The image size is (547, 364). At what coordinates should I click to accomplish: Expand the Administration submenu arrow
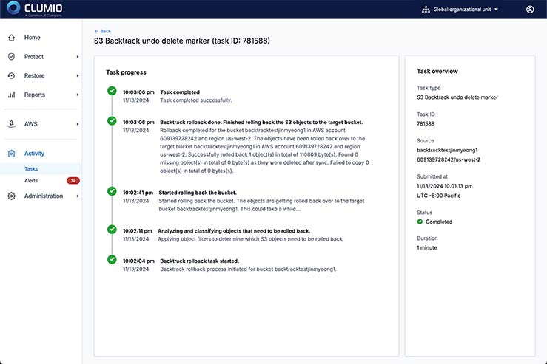pos(77,196)
